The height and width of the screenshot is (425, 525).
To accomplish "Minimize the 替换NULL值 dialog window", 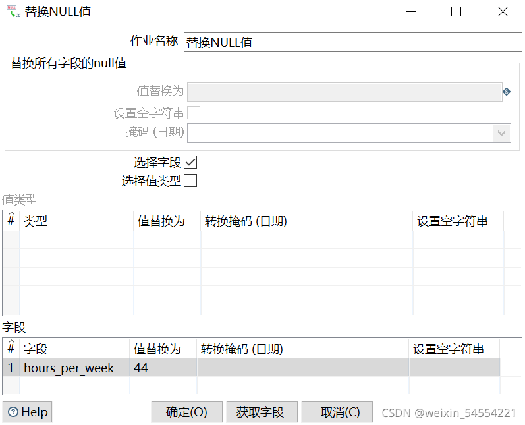I will click(x=410, y=12).
